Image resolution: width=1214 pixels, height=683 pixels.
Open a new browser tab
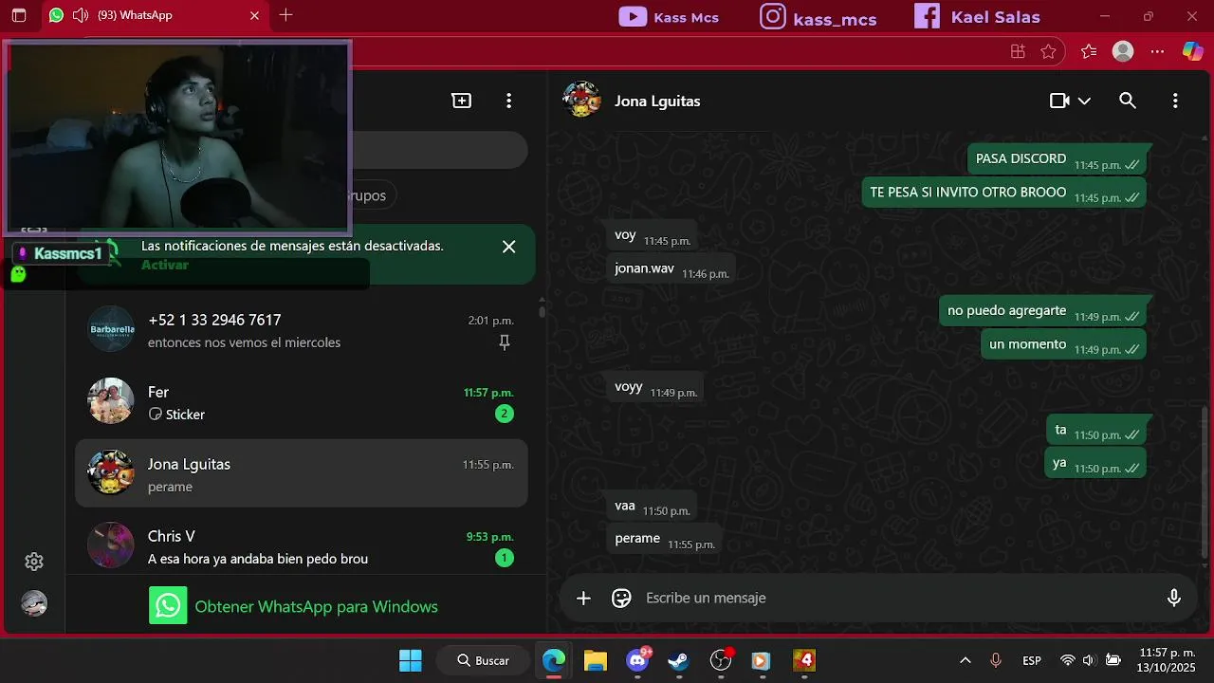click(x=285, y=15)
